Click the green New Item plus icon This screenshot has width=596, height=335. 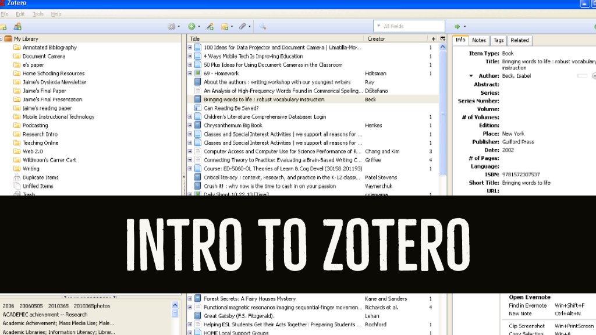coord(191,26)
